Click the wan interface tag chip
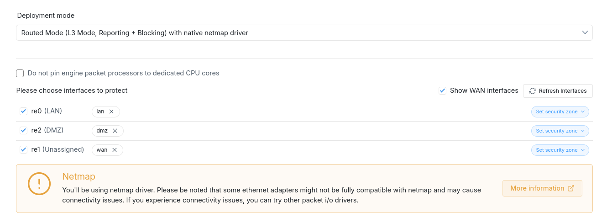The width and height of the screenshot is (607, 218). pos(102,150)
